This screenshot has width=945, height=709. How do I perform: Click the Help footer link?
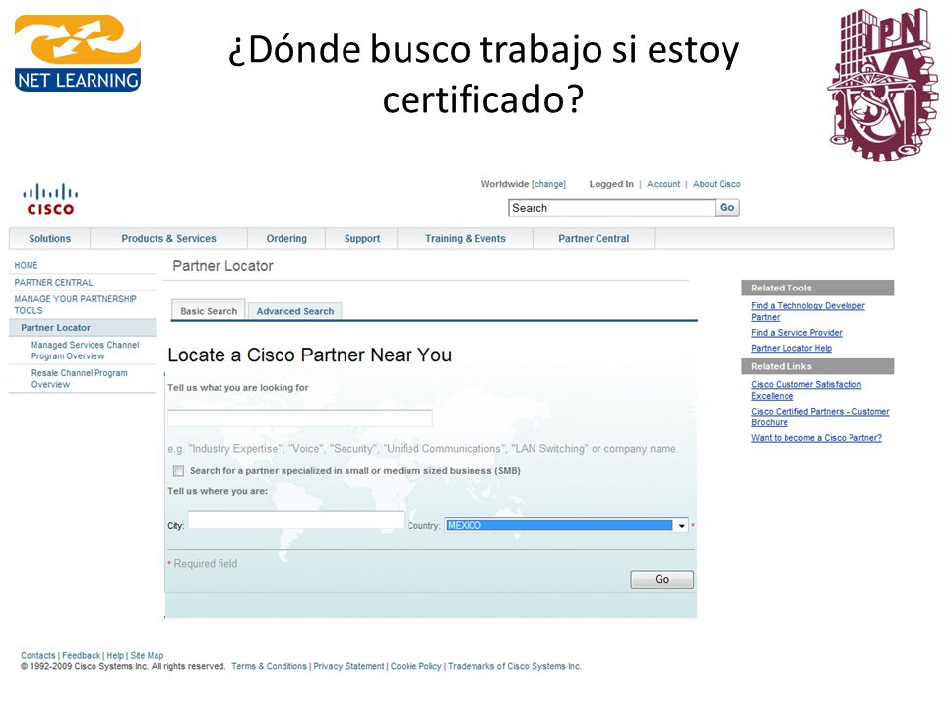115,656
